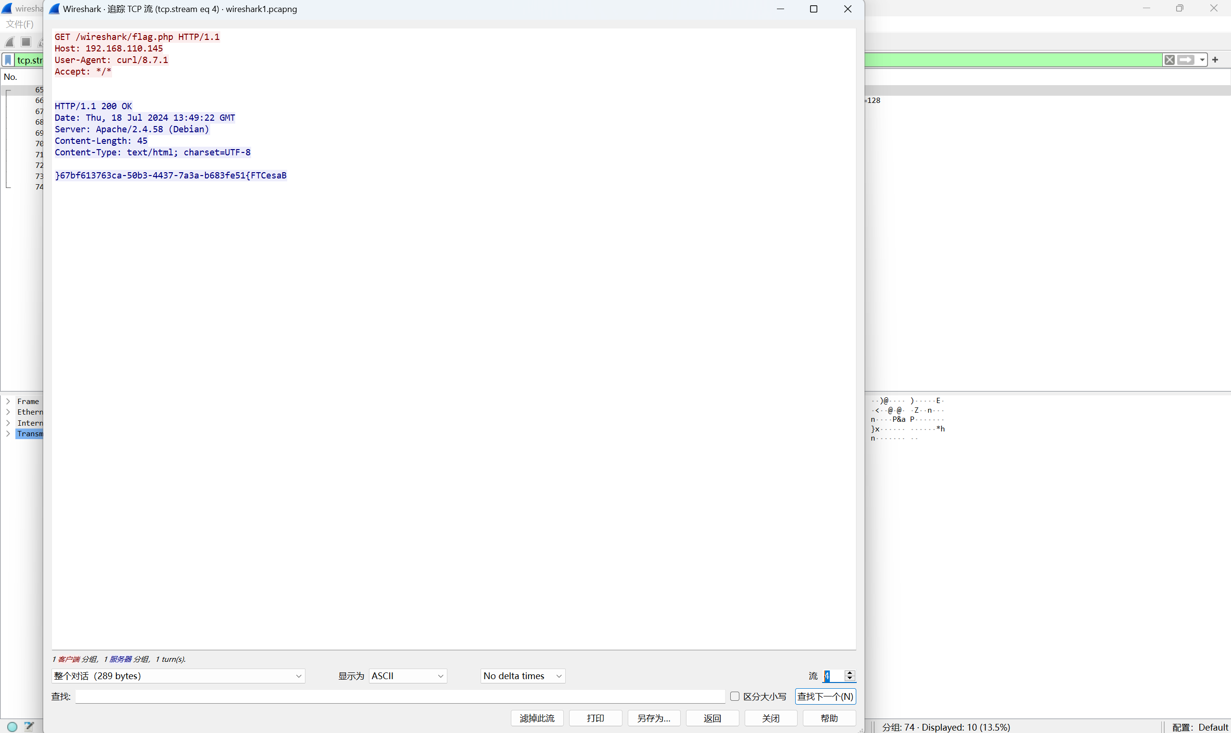This screenshot has width=1231, height=733.
Task: Click the 查找下一个(N) button
Action: (x=825, y=696)
